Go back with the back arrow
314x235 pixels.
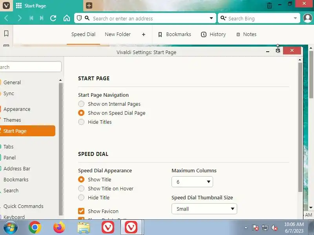6,18
